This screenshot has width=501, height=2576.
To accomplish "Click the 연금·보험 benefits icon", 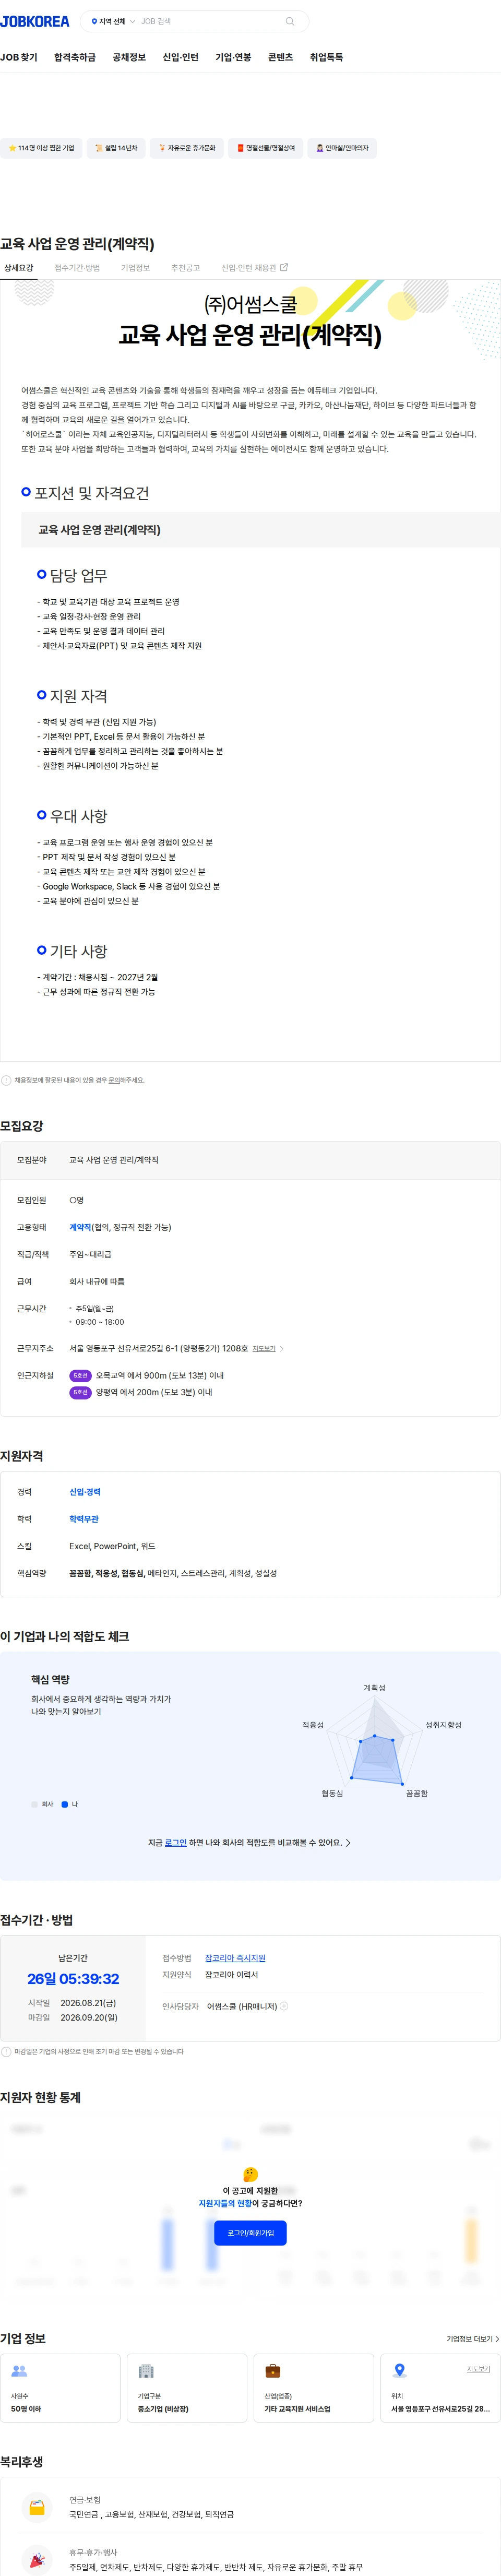I will pyautogui.click(x=37, y=2507).
